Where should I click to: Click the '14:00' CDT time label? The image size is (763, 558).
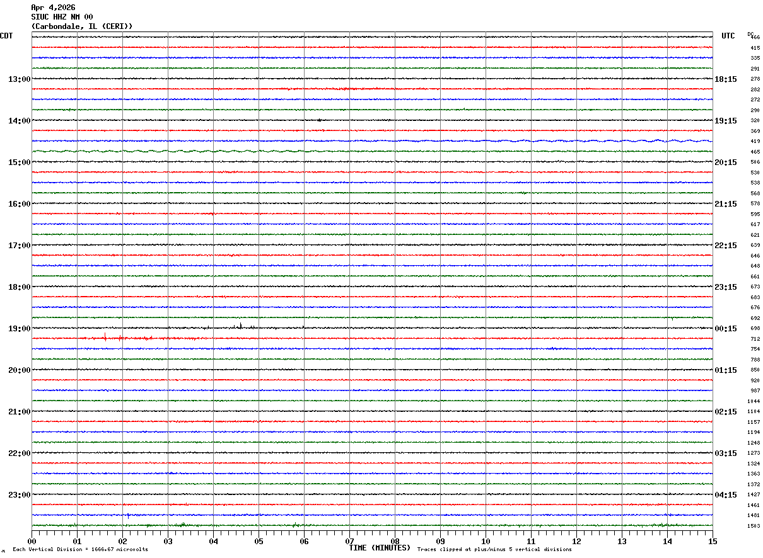coord(19,121)
